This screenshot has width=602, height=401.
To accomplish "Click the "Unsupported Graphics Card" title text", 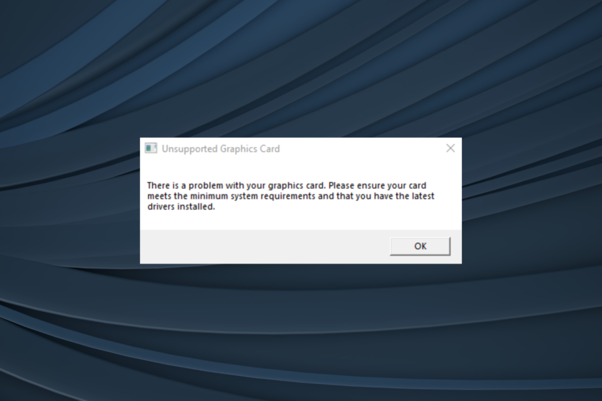I will click(x=221, y=149).
